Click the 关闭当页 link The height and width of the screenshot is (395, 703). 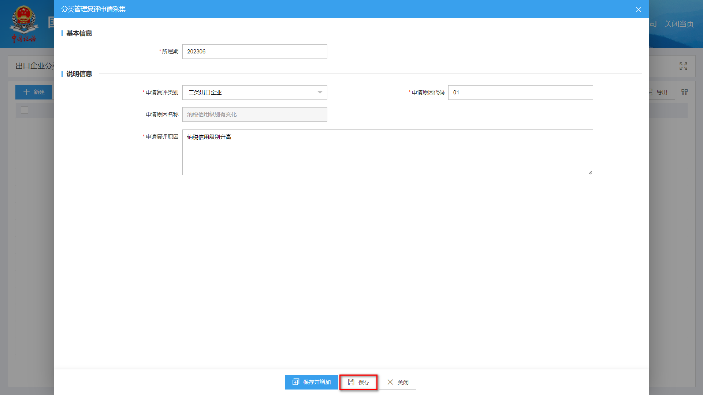click(679, 24)
